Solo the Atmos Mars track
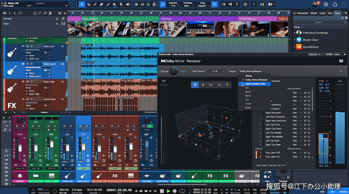 pos(31,99)
